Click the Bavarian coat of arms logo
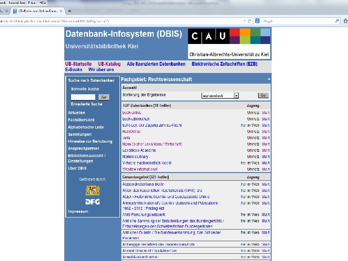 (92, 190)
